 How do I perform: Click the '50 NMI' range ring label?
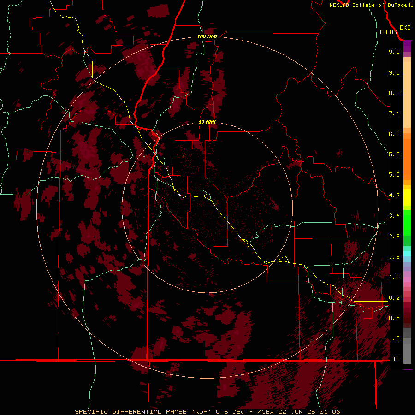[x=207, y=122]
